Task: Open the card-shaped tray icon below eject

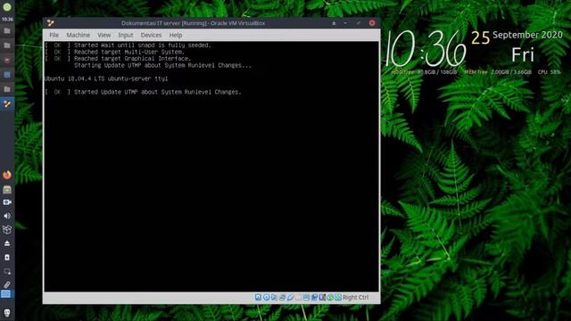Action: tap(7, 258)
